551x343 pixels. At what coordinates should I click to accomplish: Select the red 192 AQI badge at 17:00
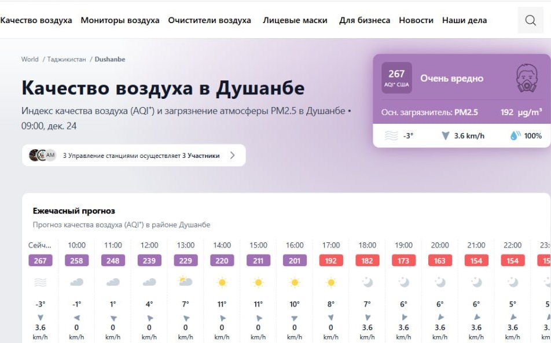[x=330, y=261]
